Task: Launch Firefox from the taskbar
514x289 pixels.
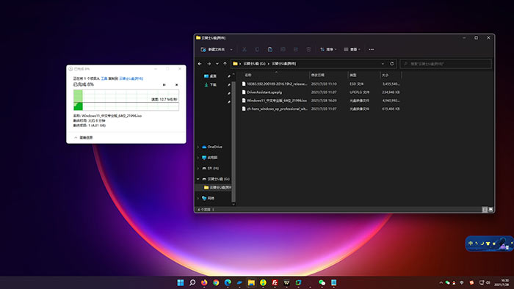Action: [x=204, y=282]
